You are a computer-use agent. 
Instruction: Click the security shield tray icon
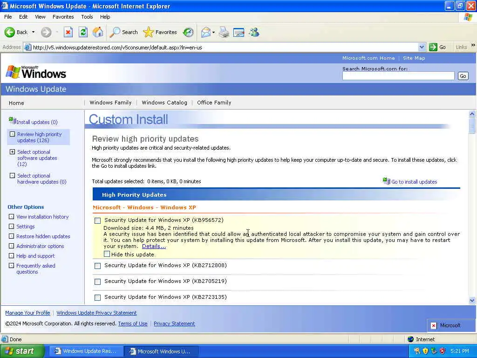[425, 351]
